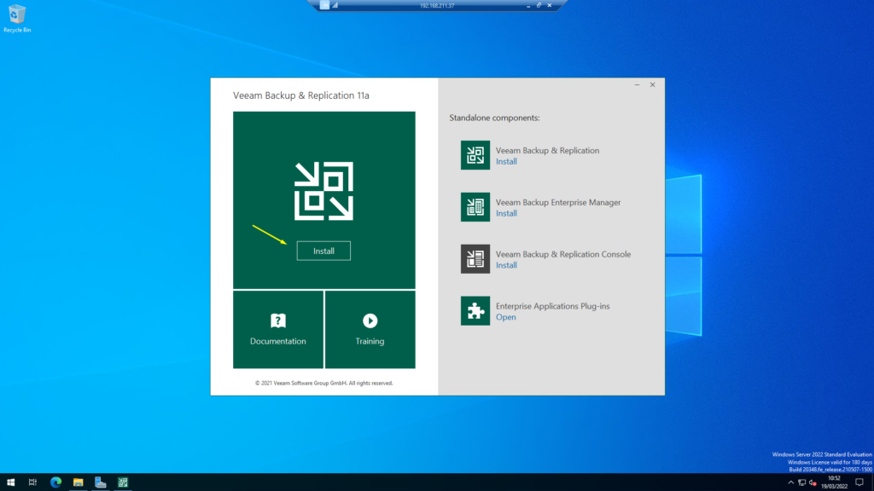Minimize the remote desktop connection bar
The width and height of the screenshot is (874, 491).
527,6
